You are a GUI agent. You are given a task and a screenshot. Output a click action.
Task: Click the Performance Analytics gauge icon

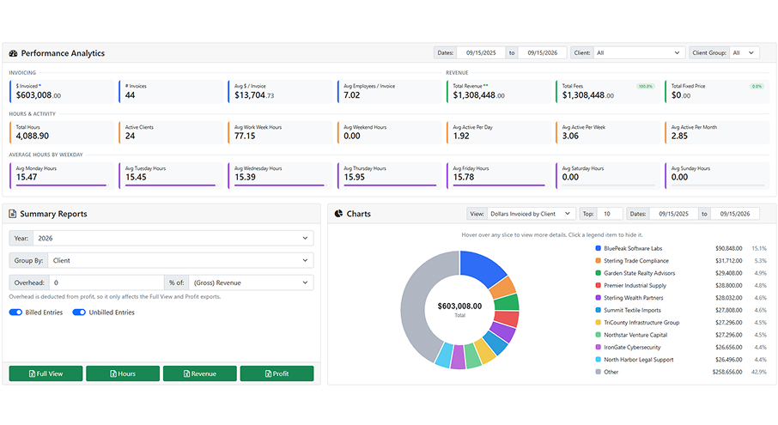(14, 53)
